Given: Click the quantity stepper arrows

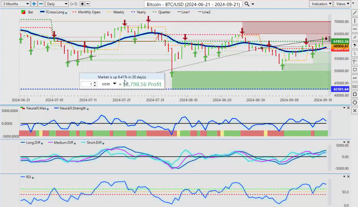Looking at the screenshot, I should 95,84.
